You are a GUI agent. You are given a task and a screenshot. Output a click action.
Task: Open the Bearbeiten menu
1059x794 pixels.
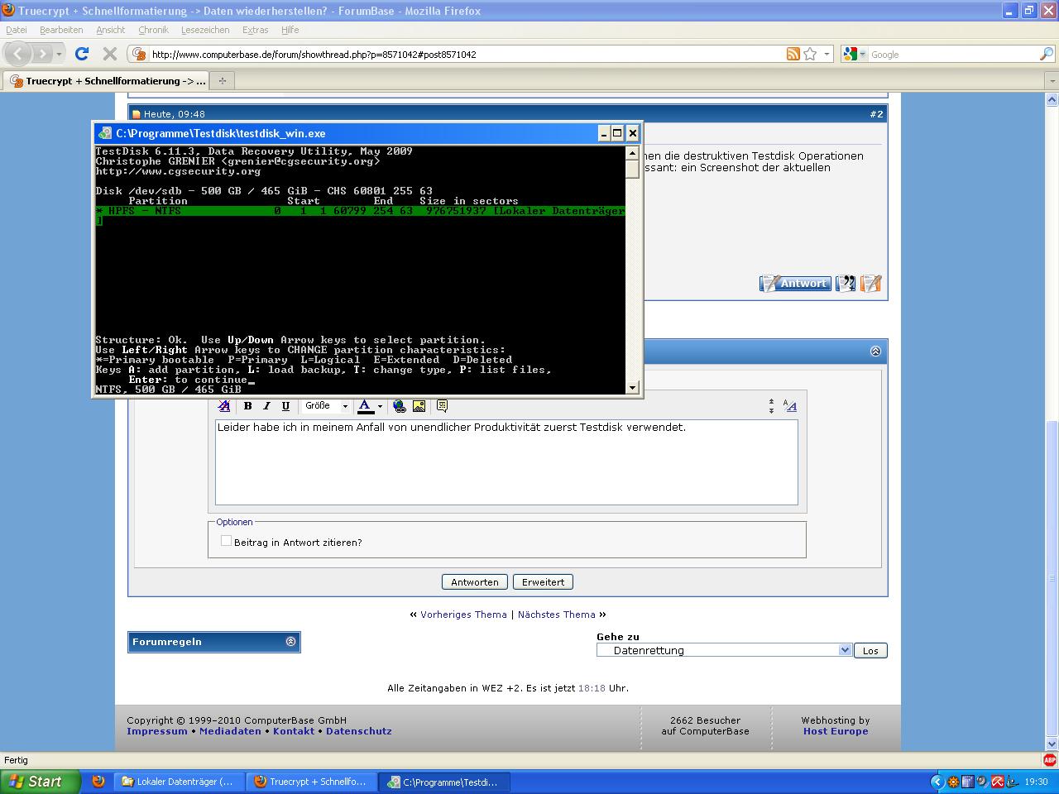click(61, 30)
